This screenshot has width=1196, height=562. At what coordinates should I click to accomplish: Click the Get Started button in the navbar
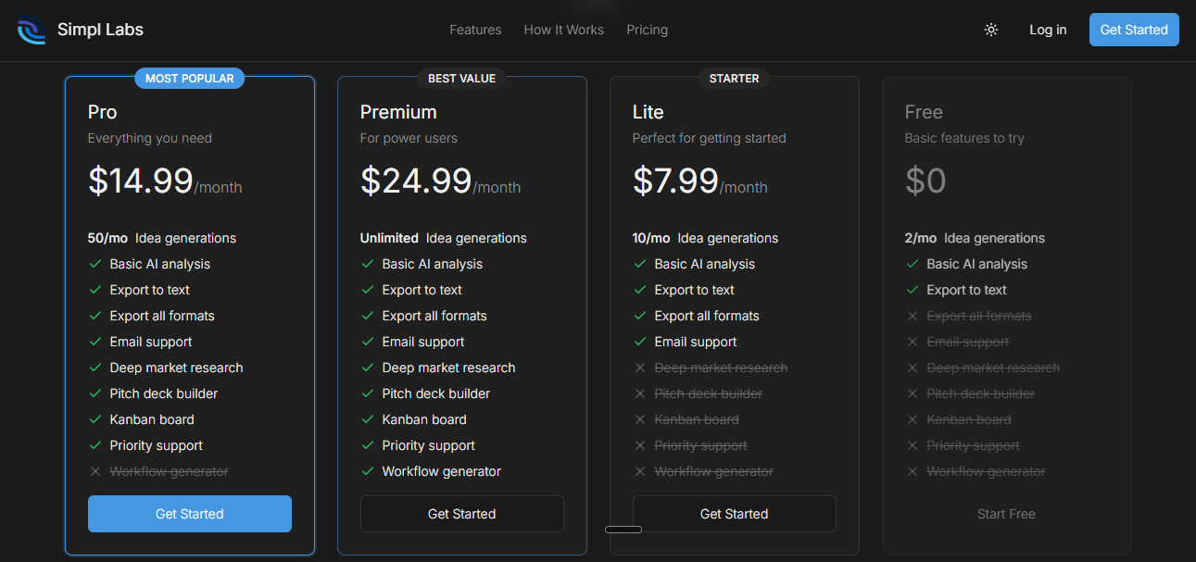pos(1134,30)
